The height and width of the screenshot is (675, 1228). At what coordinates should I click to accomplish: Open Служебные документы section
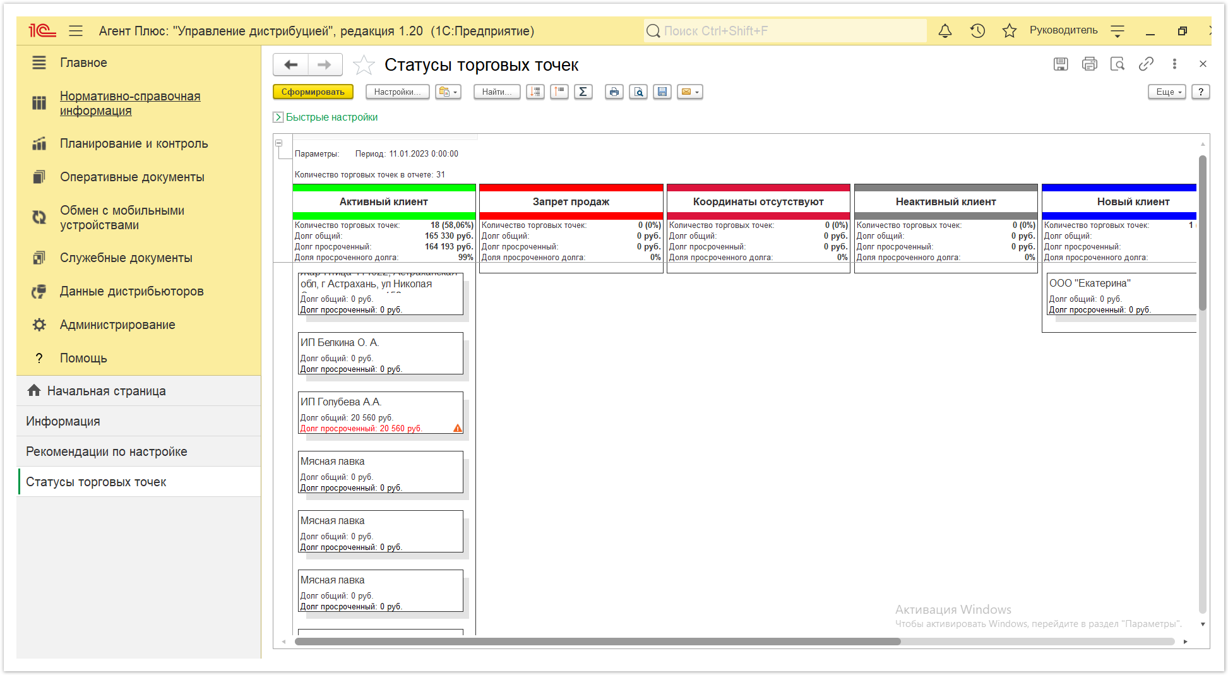pyautogui.click(x=126, y=258)
